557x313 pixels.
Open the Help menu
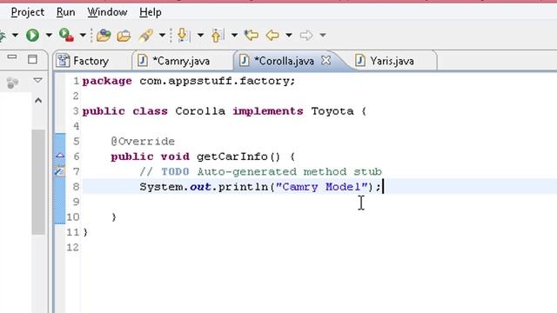coord(151,12)
